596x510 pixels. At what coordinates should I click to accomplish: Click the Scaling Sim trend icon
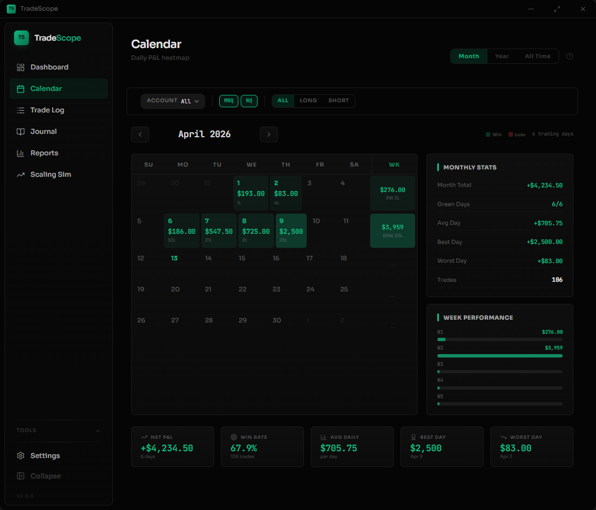click(x=21, y=175)
